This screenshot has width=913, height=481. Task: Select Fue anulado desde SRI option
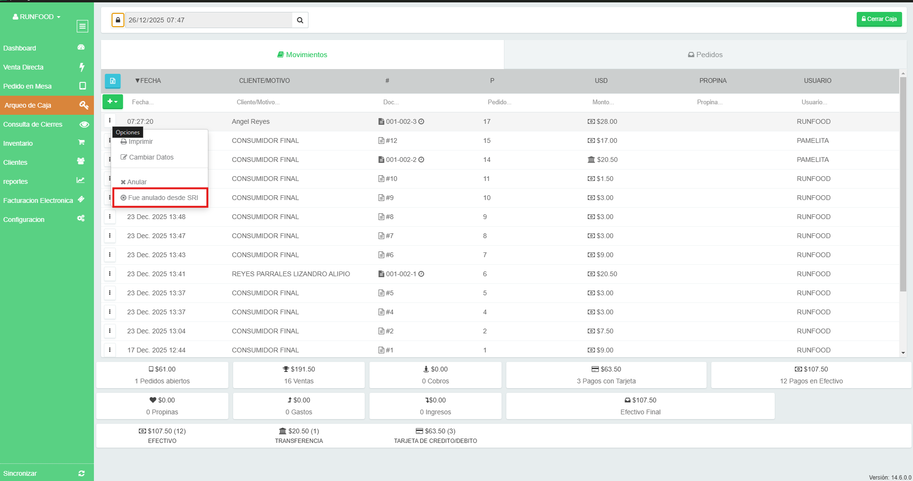(x=160, y=198)
